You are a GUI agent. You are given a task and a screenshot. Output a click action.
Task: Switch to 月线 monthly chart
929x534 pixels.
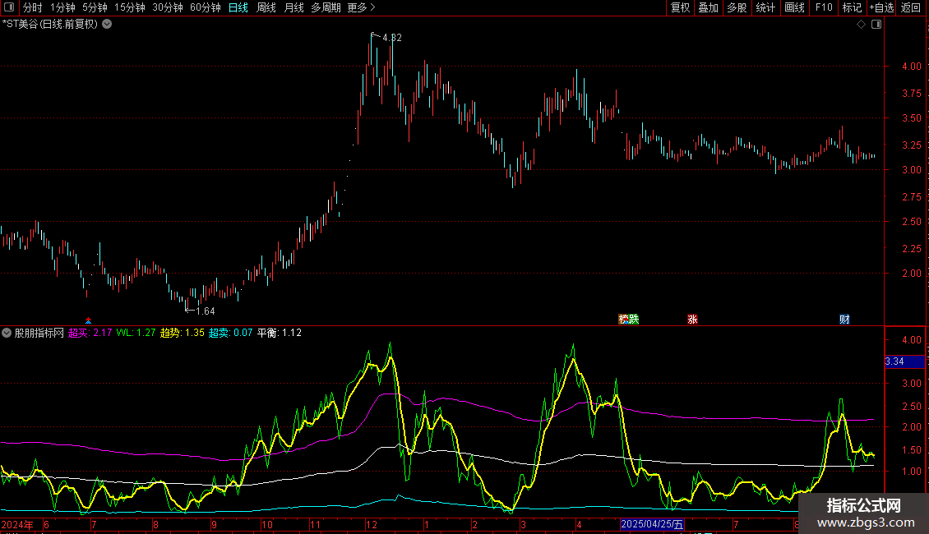[x=293, y=7]
